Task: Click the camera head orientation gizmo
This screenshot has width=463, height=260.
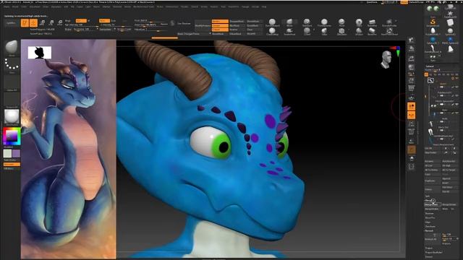Action: pos(386,59)
